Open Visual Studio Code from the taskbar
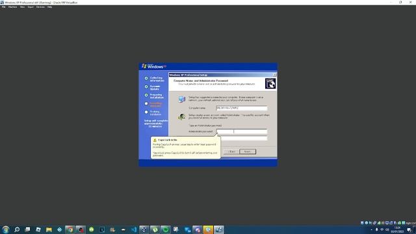Image resolution: width=416 pixels, height=234 pixels. tap(134, 229)
